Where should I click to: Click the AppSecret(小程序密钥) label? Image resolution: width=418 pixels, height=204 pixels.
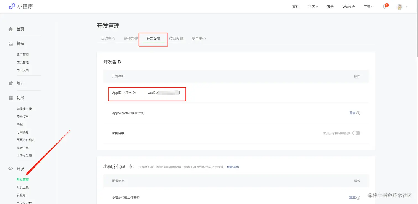coord(128,113)
